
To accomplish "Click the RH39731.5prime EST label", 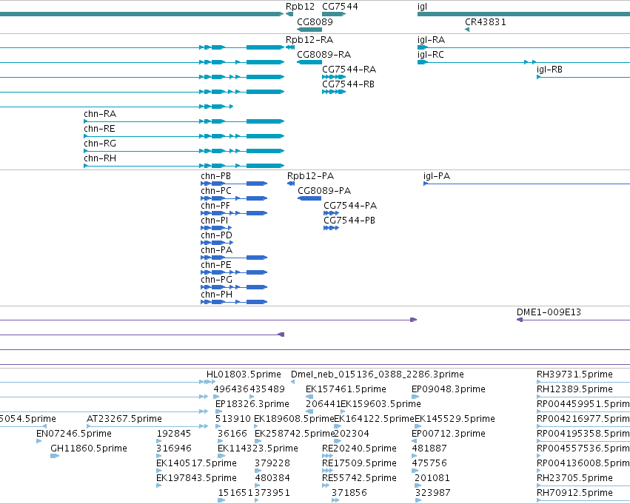I will pyautogui.click(x=575, y=374).
